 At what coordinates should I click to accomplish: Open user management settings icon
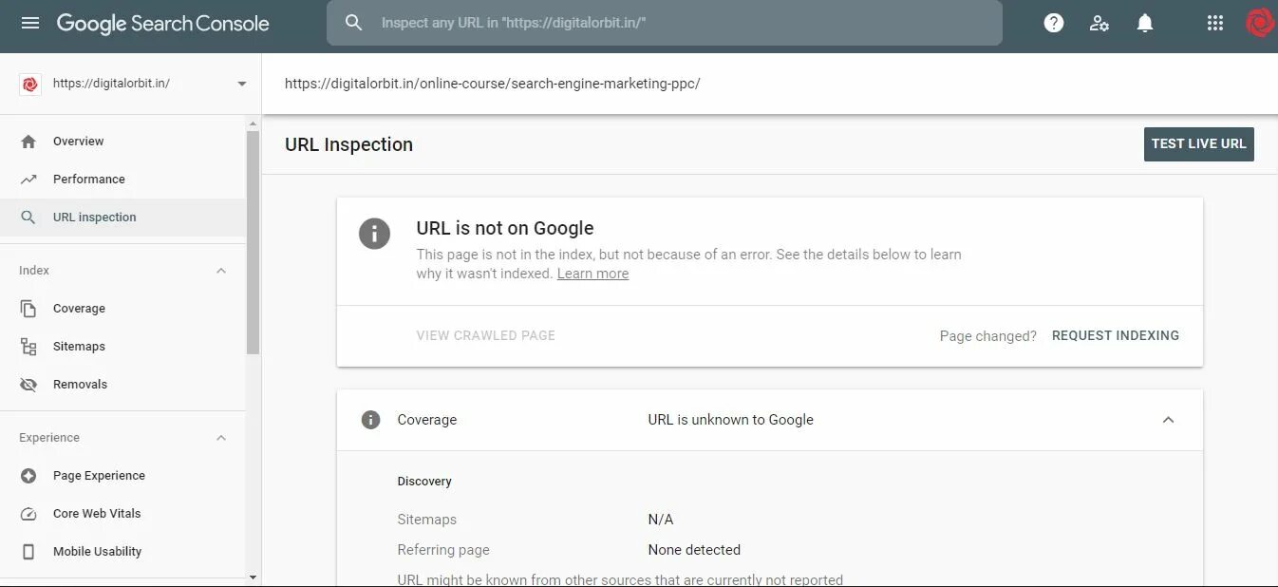tap(1099, 23)
